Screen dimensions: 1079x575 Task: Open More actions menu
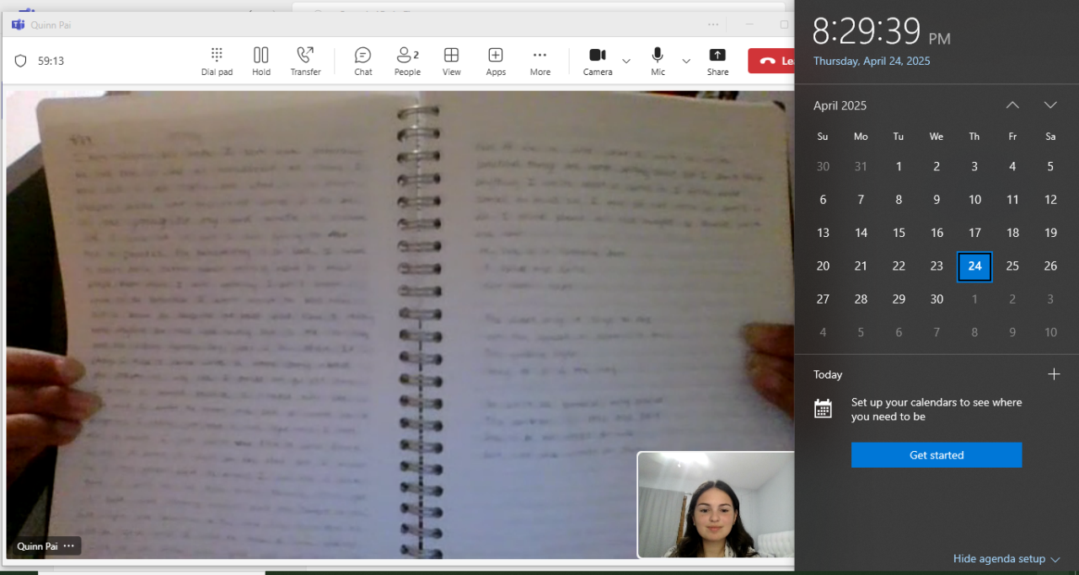pyautogui.click(x=540, y=61)
